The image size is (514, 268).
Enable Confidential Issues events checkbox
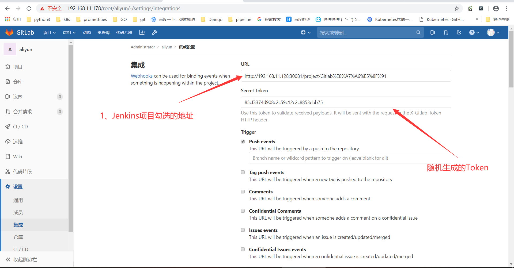click(243, 249)
